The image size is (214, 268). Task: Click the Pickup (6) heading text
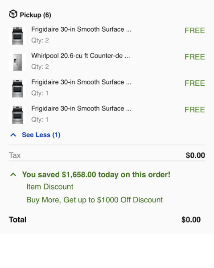(x=36, y=15)
